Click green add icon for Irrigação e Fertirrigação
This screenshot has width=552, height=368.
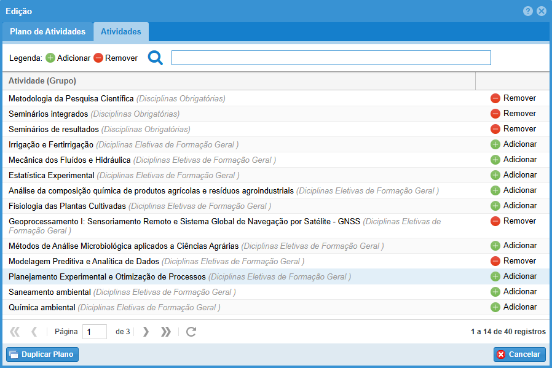tap(495, 144)
